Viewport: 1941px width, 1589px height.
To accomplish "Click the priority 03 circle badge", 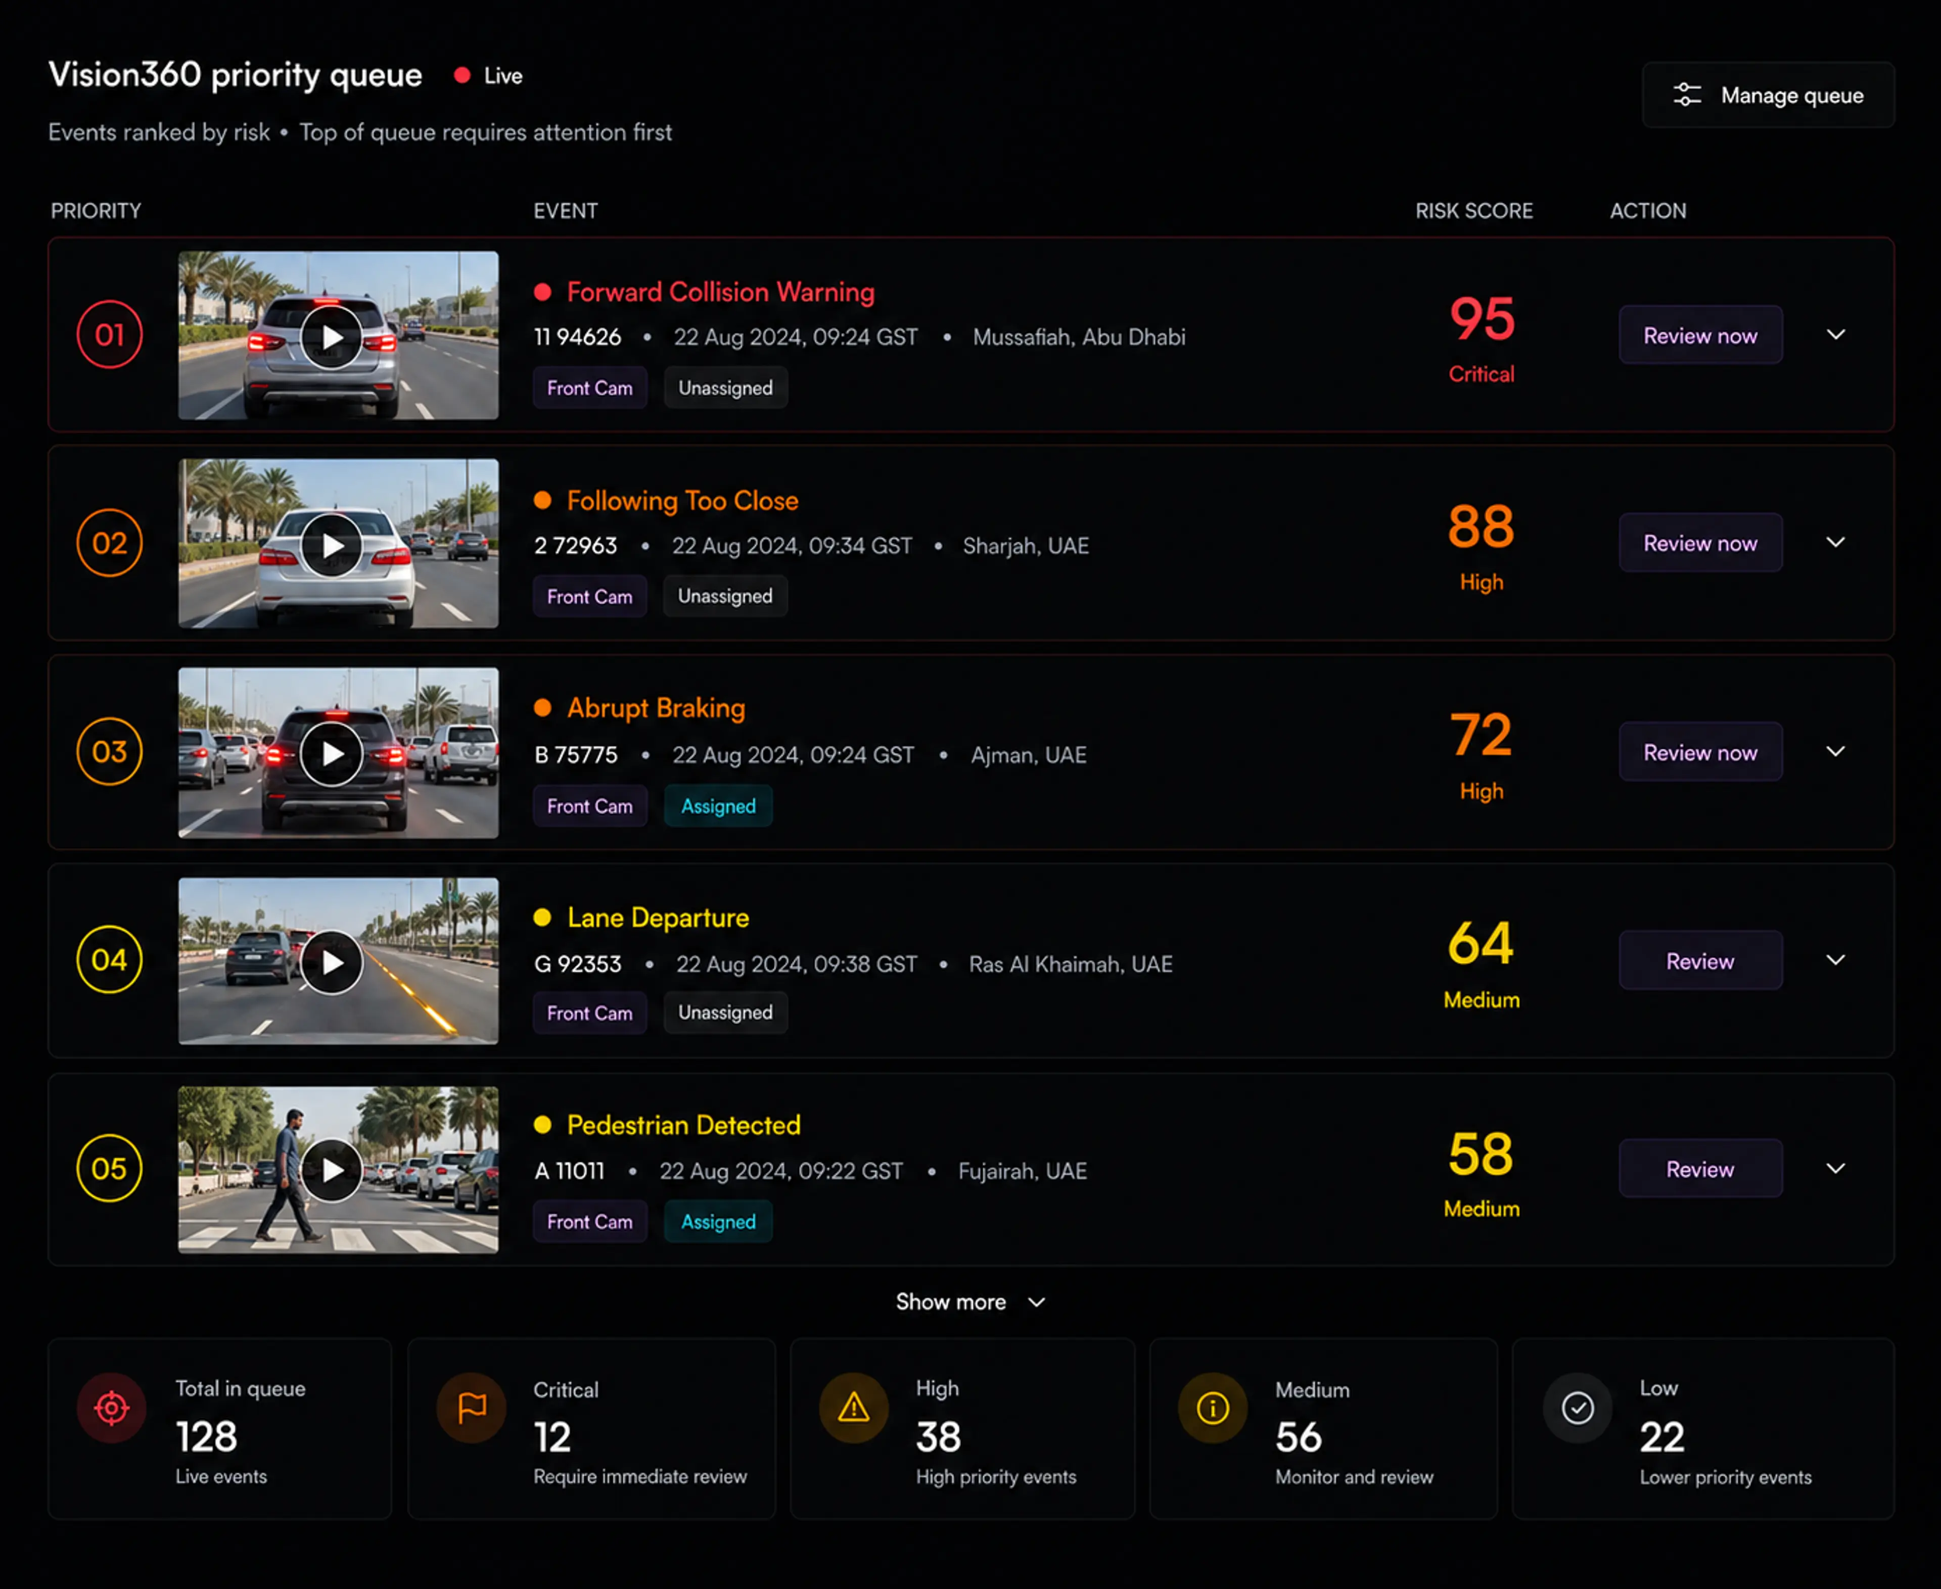I will [x=110, y=751].
